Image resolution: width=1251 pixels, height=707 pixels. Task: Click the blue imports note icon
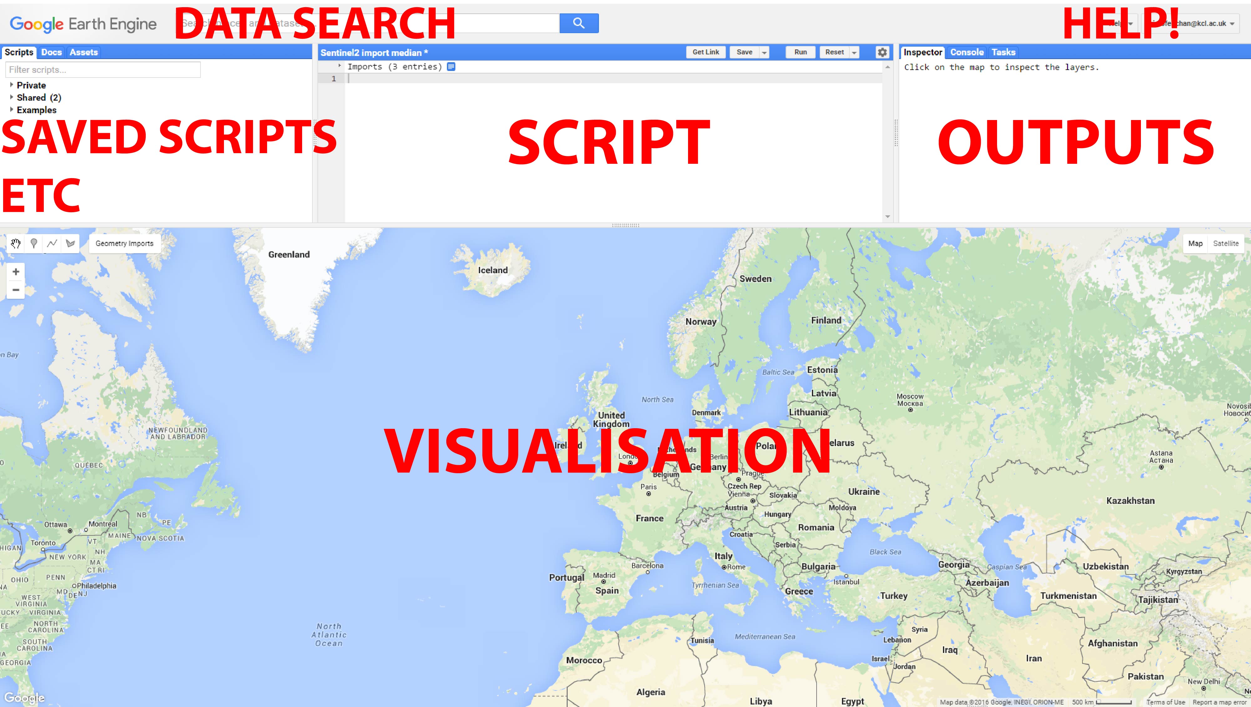pyautogui.click(x=451, y=67)
